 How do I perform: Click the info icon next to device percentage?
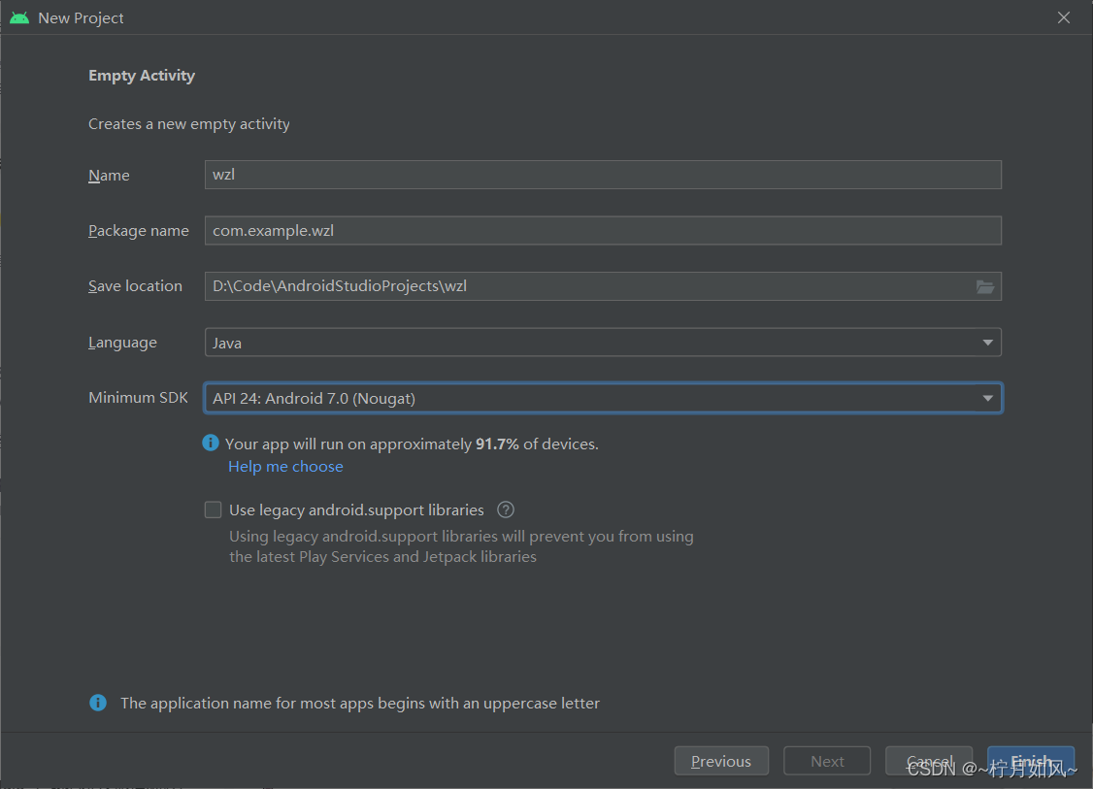211,443
